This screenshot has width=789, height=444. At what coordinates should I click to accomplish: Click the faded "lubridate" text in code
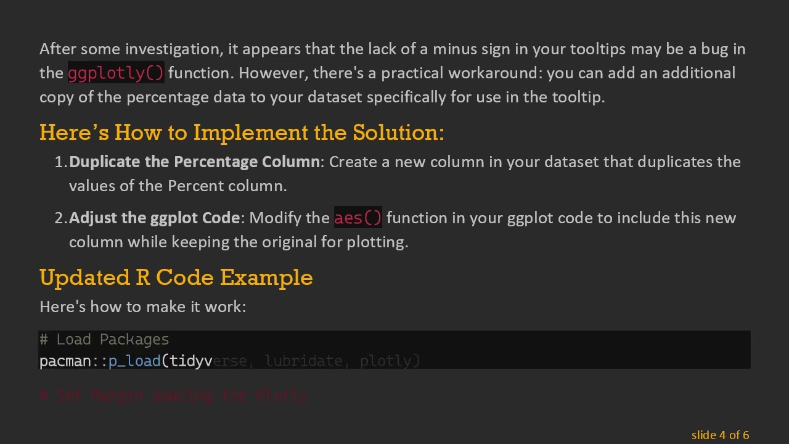(303, 361)
